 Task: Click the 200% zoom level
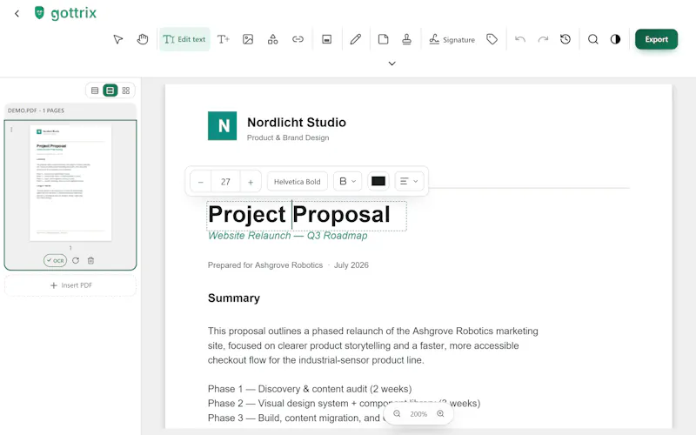point(418,414)
